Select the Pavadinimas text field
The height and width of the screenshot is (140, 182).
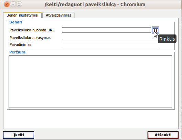110,44
